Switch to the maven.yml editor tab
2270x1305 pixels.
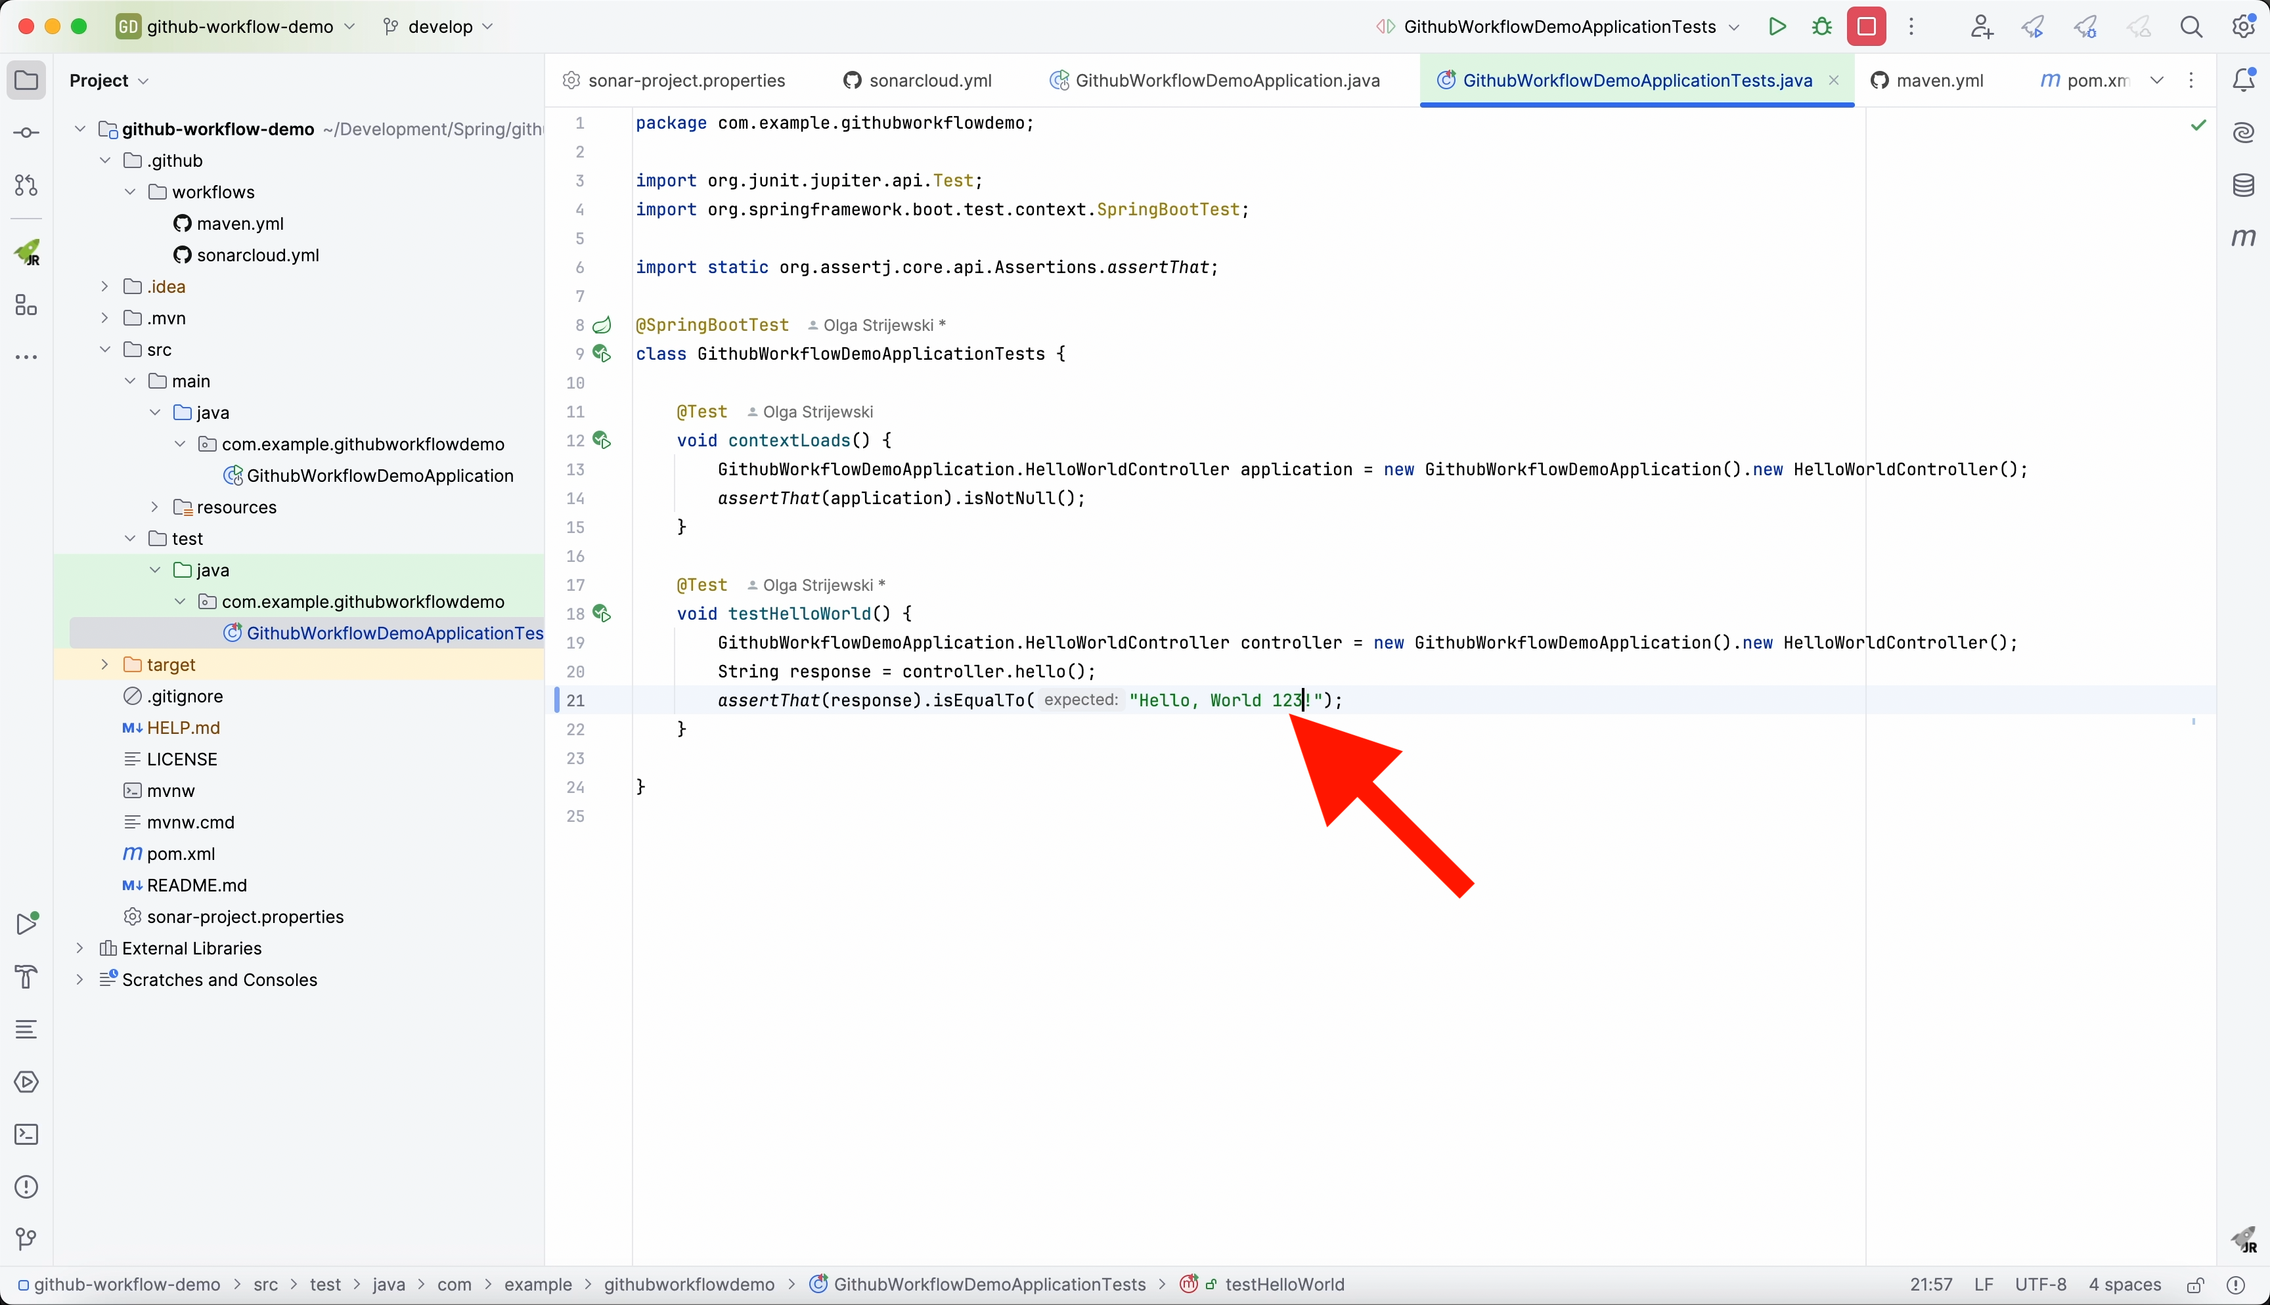(x=1939, y=81)
